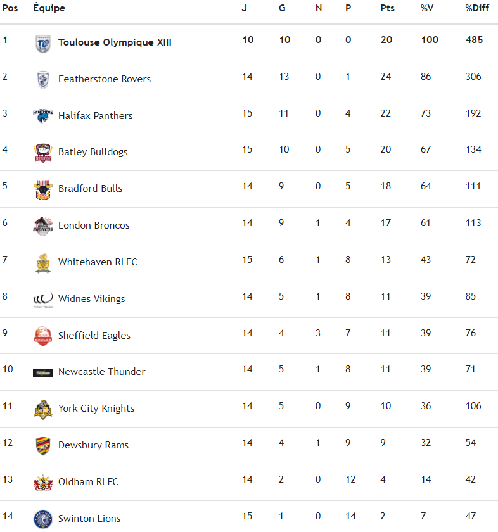
Task: Click the Toulouse Olympique XIII team name
Action: (x=115, y=43)
